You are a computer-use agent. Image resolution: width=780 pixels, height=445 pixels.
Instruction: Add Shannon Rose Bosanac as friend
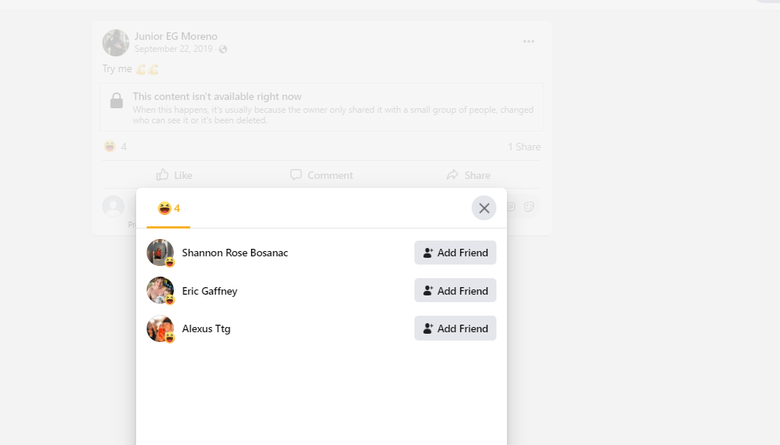click(455, 253)
